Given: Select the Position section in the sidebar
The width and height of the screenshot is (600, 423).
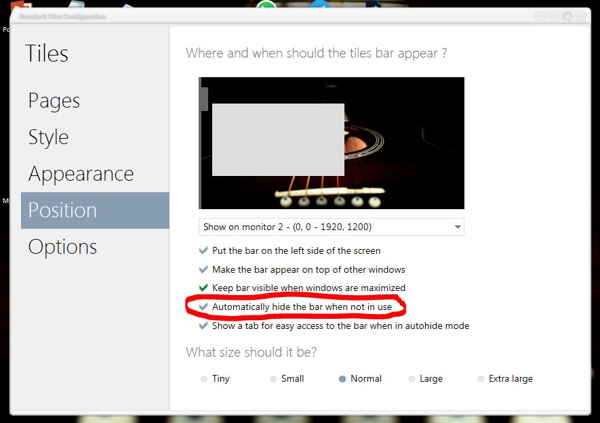Looking at the screenshot, I should [62, 210].
